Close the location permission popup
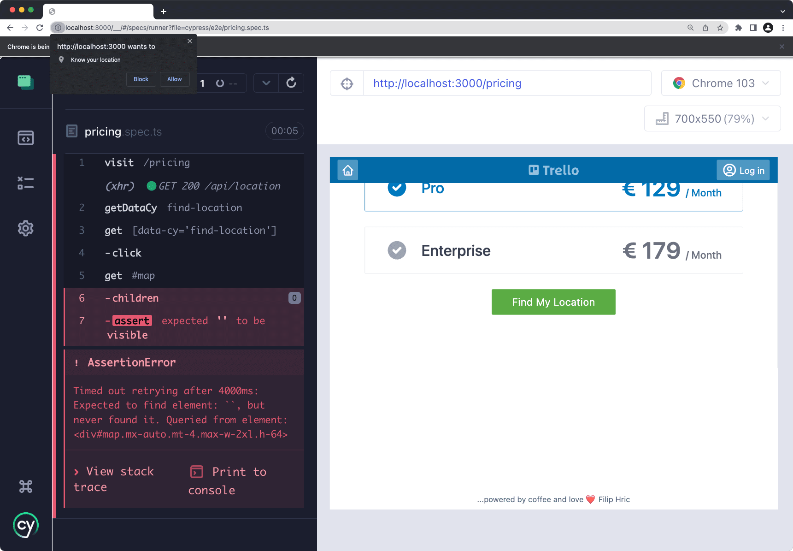 [190, 41]
